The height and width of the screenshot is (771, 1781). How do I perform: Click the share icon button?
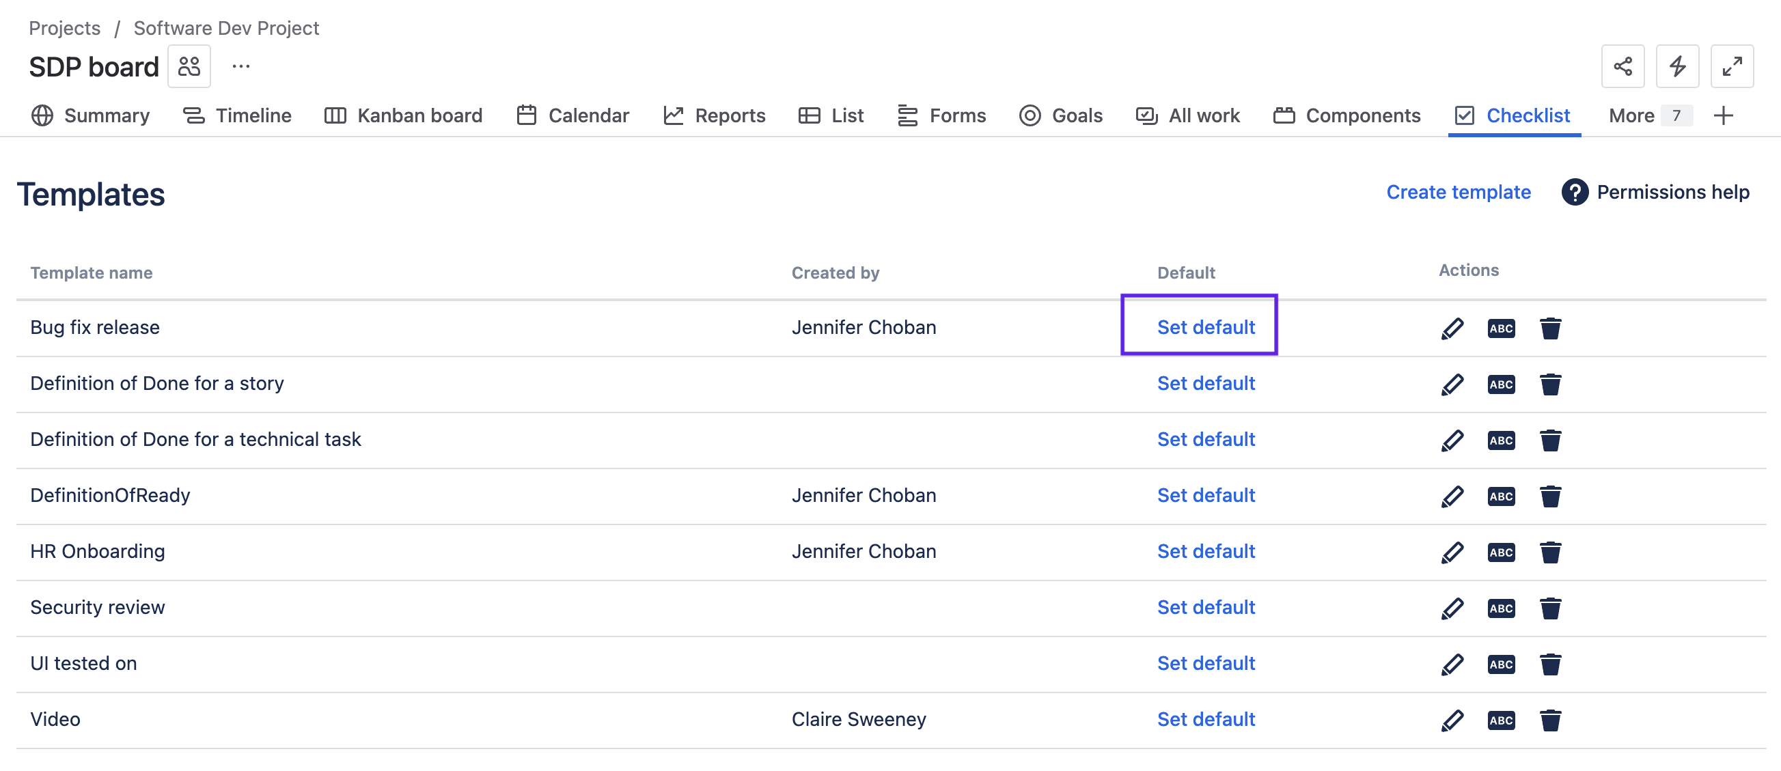[1622, 67]
